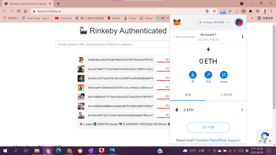
Task: Click the MetaMask extension toolbar icon
Action: [x=244, y=11]
